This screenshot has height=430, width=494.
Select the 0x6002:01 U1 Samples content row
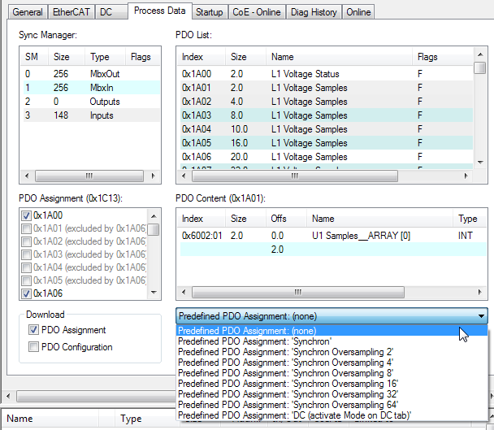pyautogui.click(x=332, y=236)
